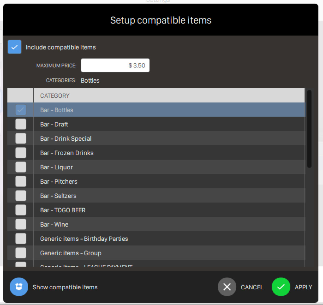
Task: Enable the Bar - Seltzers checkbox
Action: point(21,196)
